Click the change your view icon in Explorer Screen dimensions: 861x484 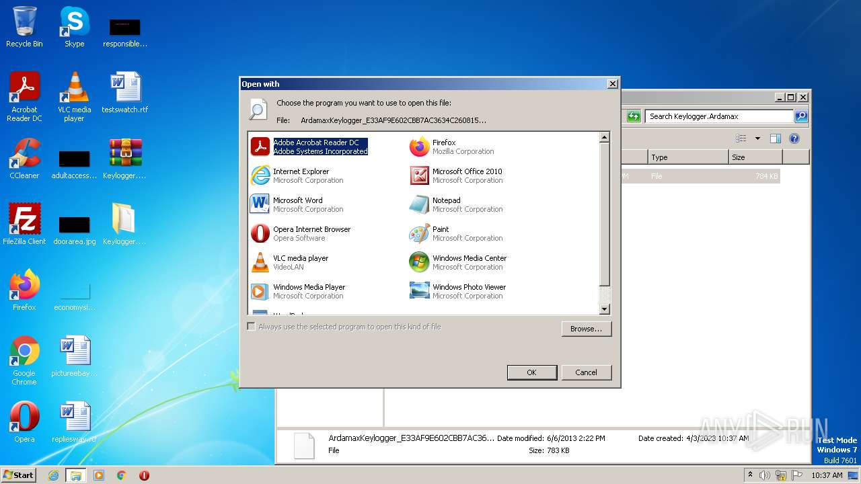click(x=741, y=138)
